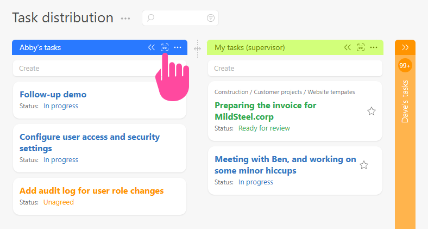Open My tasks (supervisor) column options menu

[374, 47]
